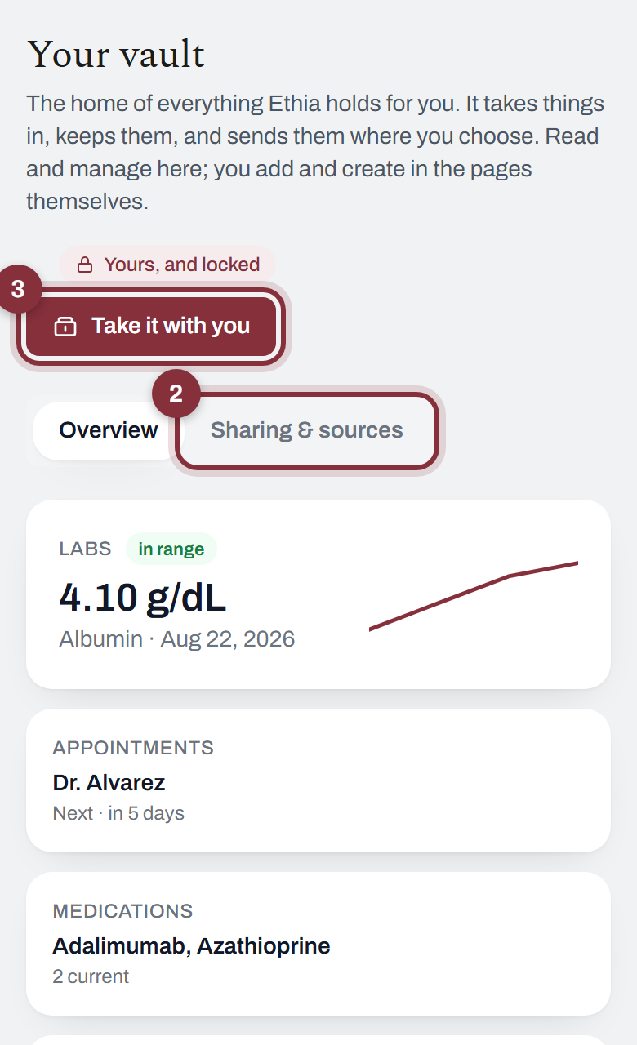Click the Adalimumab, Azathioprine medication names

[x=192, y=946]
